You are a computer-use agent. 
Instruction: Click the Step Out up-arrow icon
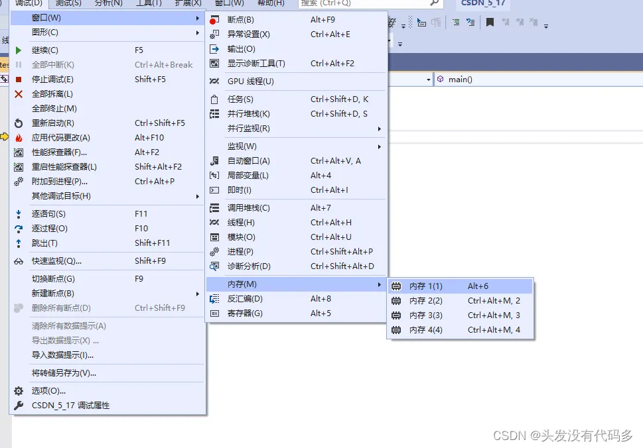[x=19, y=243]
